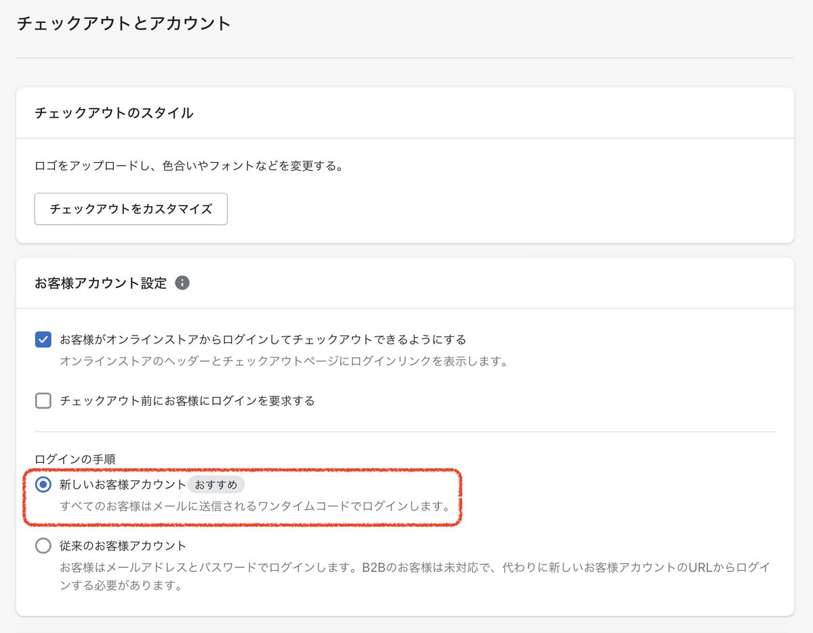Select the 従来のお客様アカウント radio button
This screenshot has height=633, width=813.
(x=43, y=546)
